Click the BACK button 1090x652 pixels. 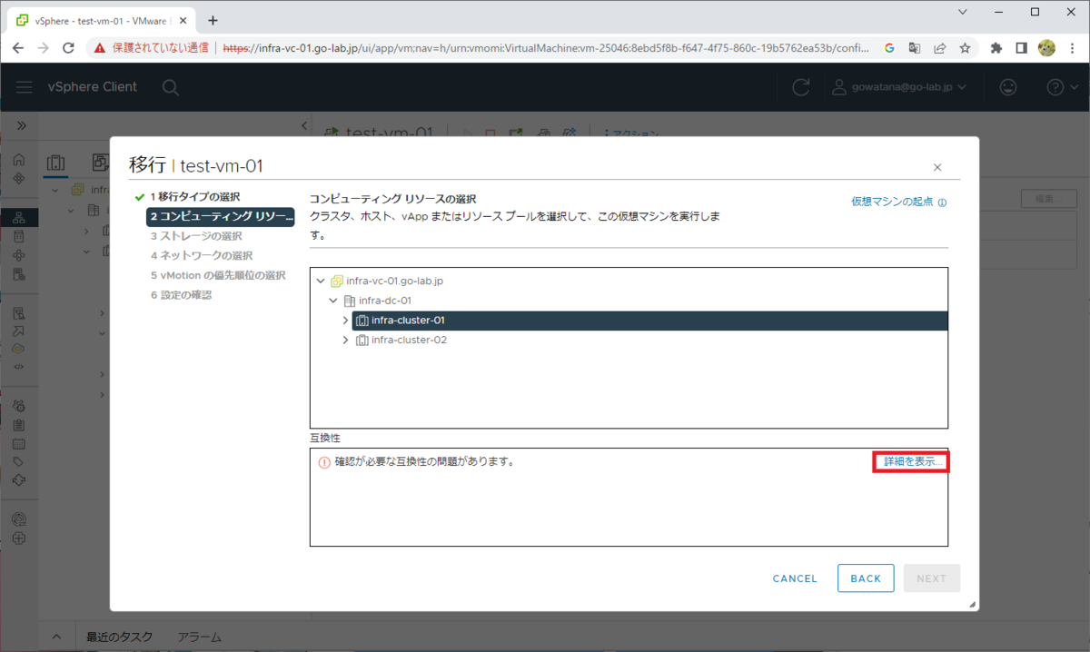(866, 578)
